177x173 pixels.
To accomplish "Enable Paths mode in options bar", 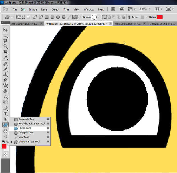I will (23, 17).
